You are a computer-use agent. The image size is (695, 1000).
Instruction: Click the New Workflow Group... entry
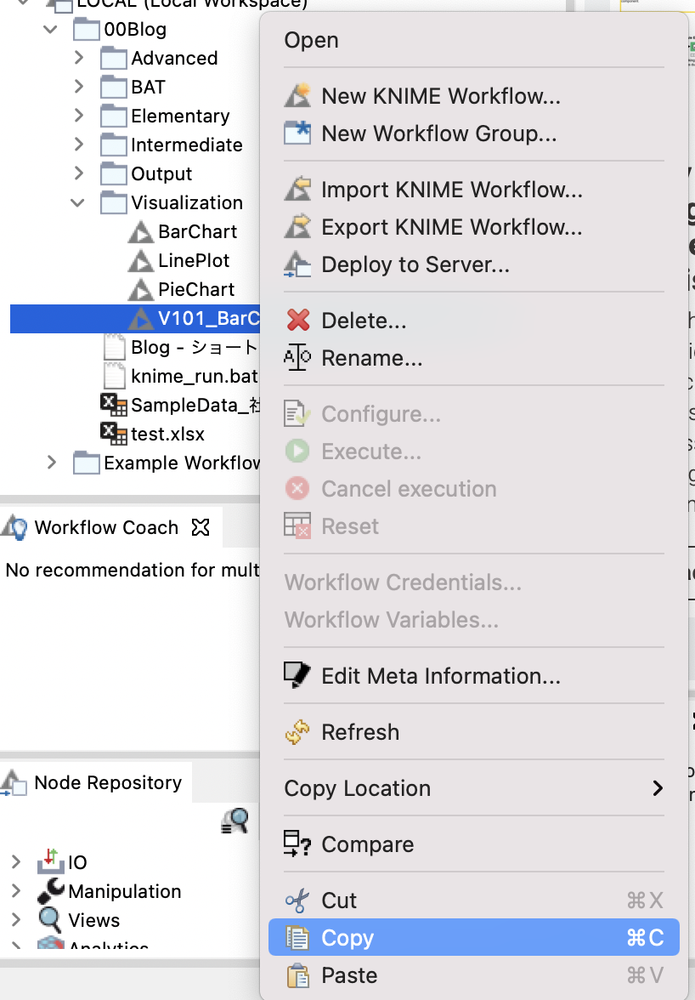474,134
